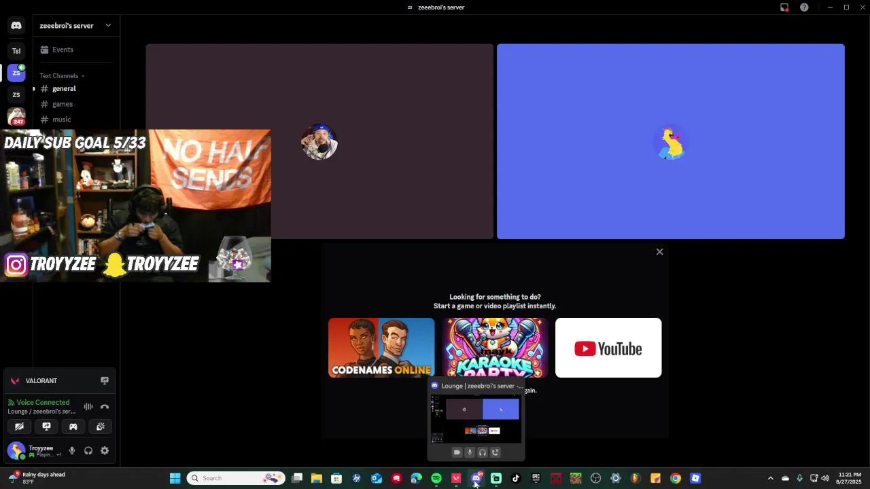870x489 pixels.
Task: Open Task View on the taskbar
Action: coord(297,478)
